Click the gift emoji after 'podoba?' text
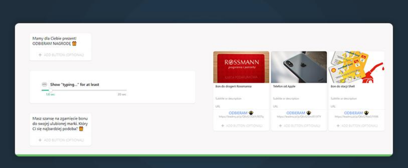The image size is (408, 168). (81, 129)
